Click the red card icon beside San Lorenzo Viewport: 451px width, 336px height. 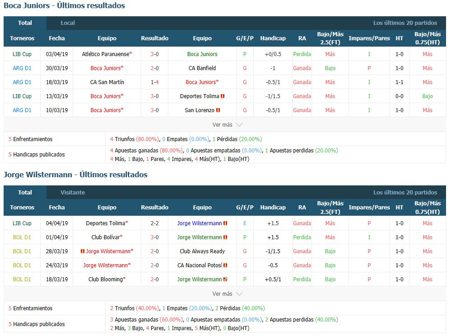[x=218, y=110]
